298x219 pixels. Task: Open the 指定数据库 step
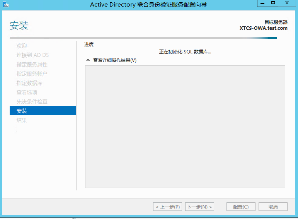tap(29, 83)
